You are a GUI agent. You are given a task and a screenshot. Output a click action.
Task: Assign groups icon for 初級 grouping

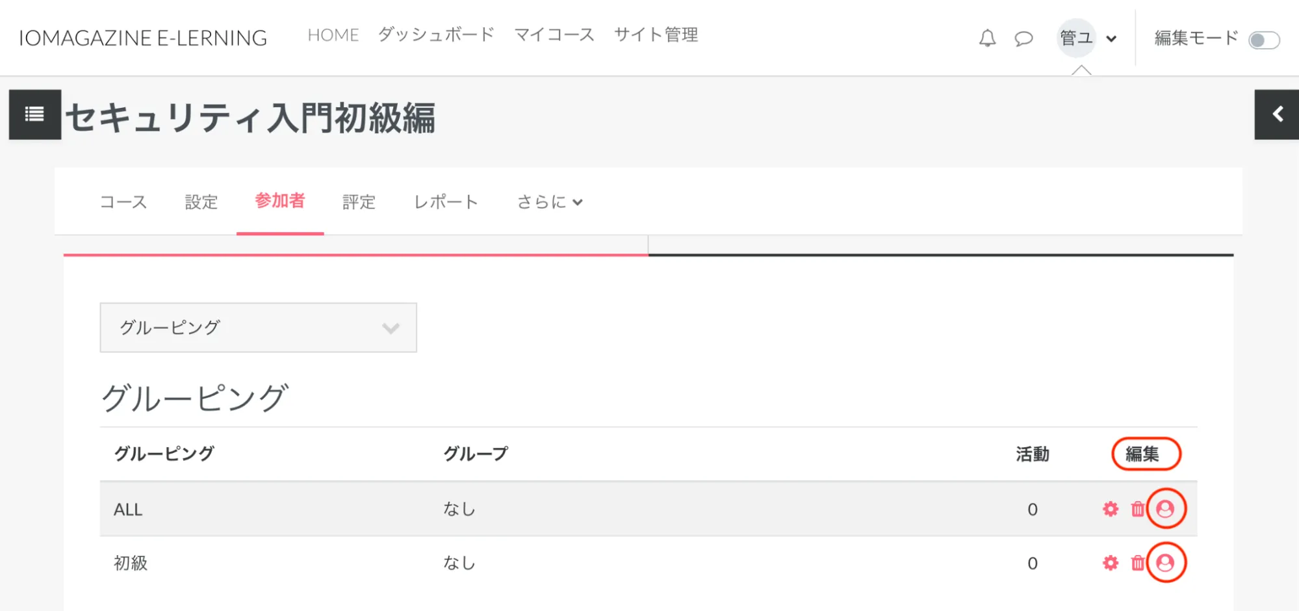pyautogui.click(x=1166, y=563)
